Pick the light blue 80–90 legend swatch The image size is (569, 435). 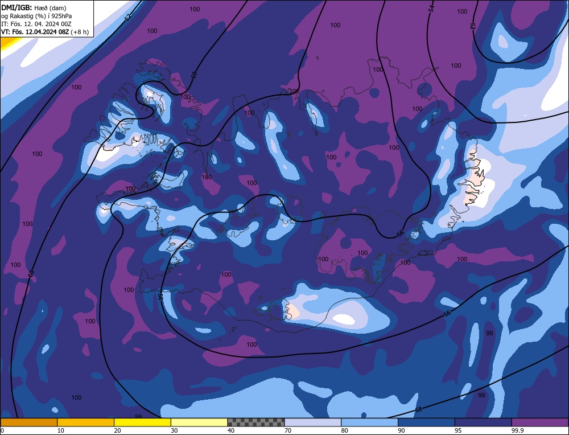[369, 422]
